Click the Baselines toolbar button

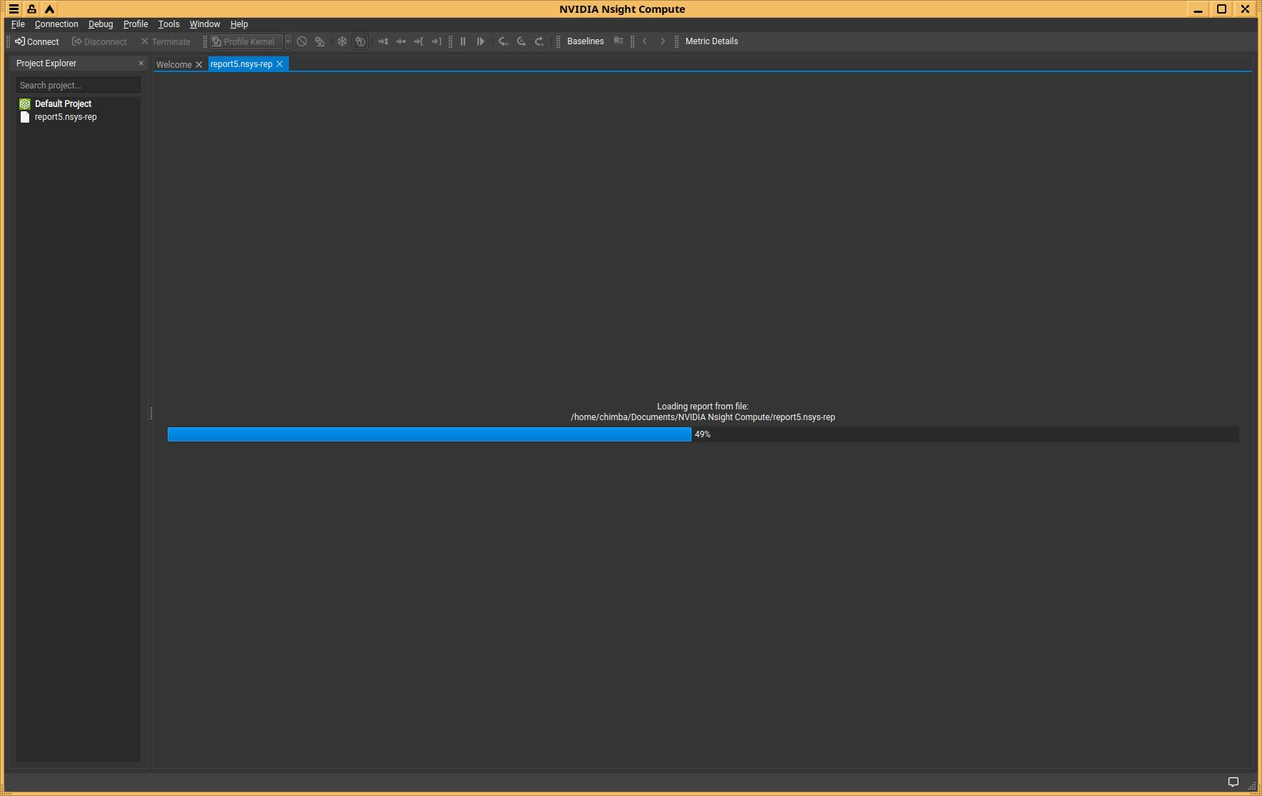586,41
